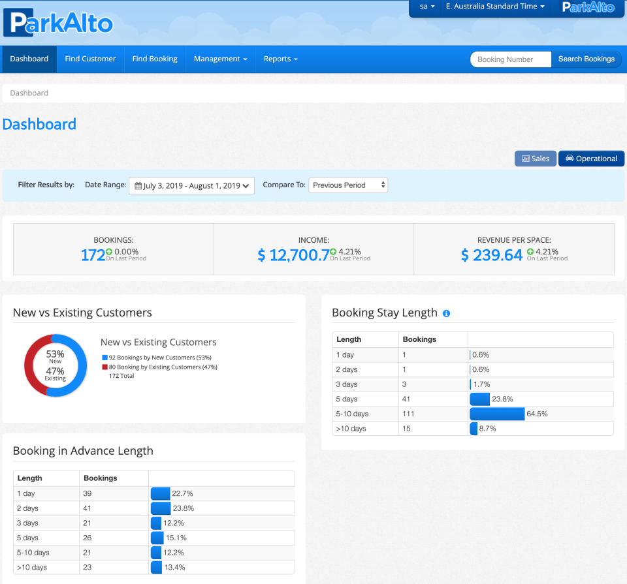Click the ParkAlto logo in header
The width and height of the screenshot is (627, 584).
(58, 23)
